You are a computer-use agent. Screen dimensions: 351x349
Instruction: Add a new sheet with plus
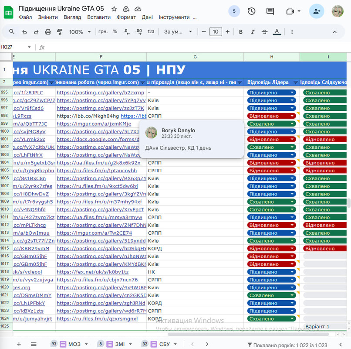pyautogui.click(x=19, y=344)
